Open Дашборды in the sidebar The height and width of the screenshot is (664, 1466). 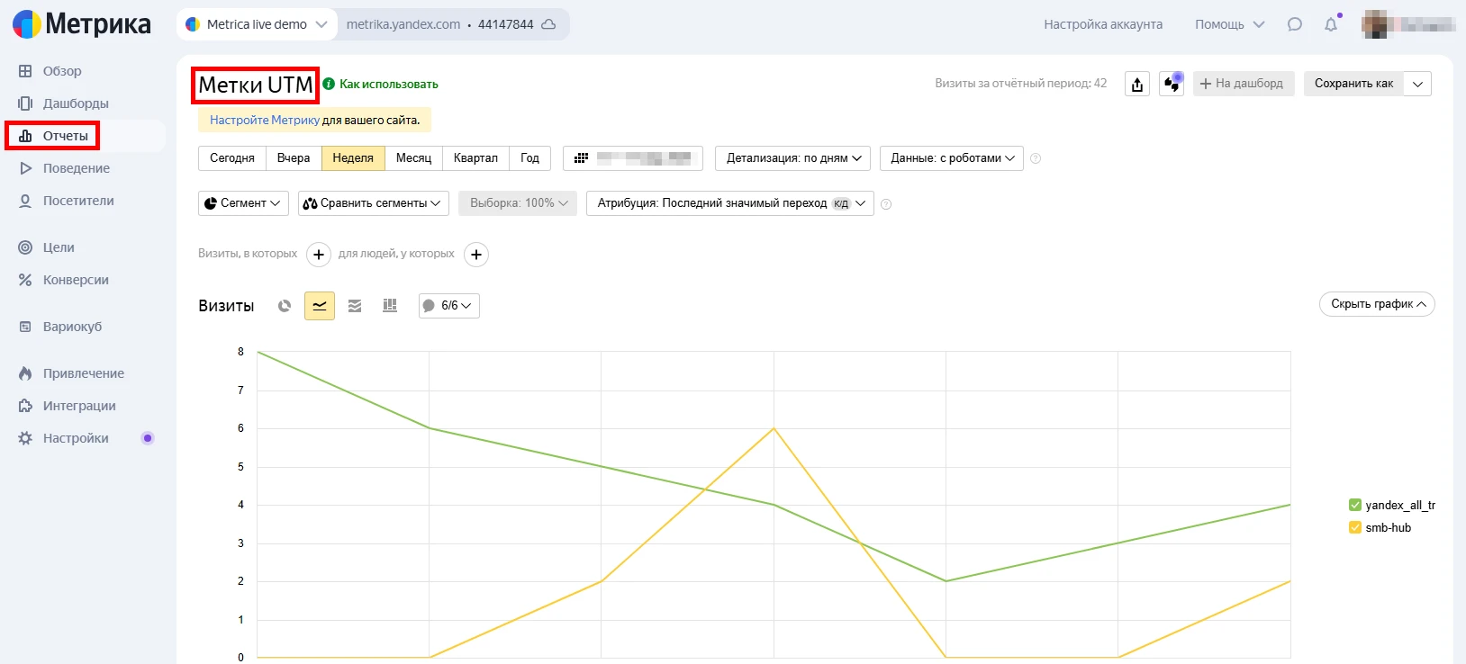[76, 103]
